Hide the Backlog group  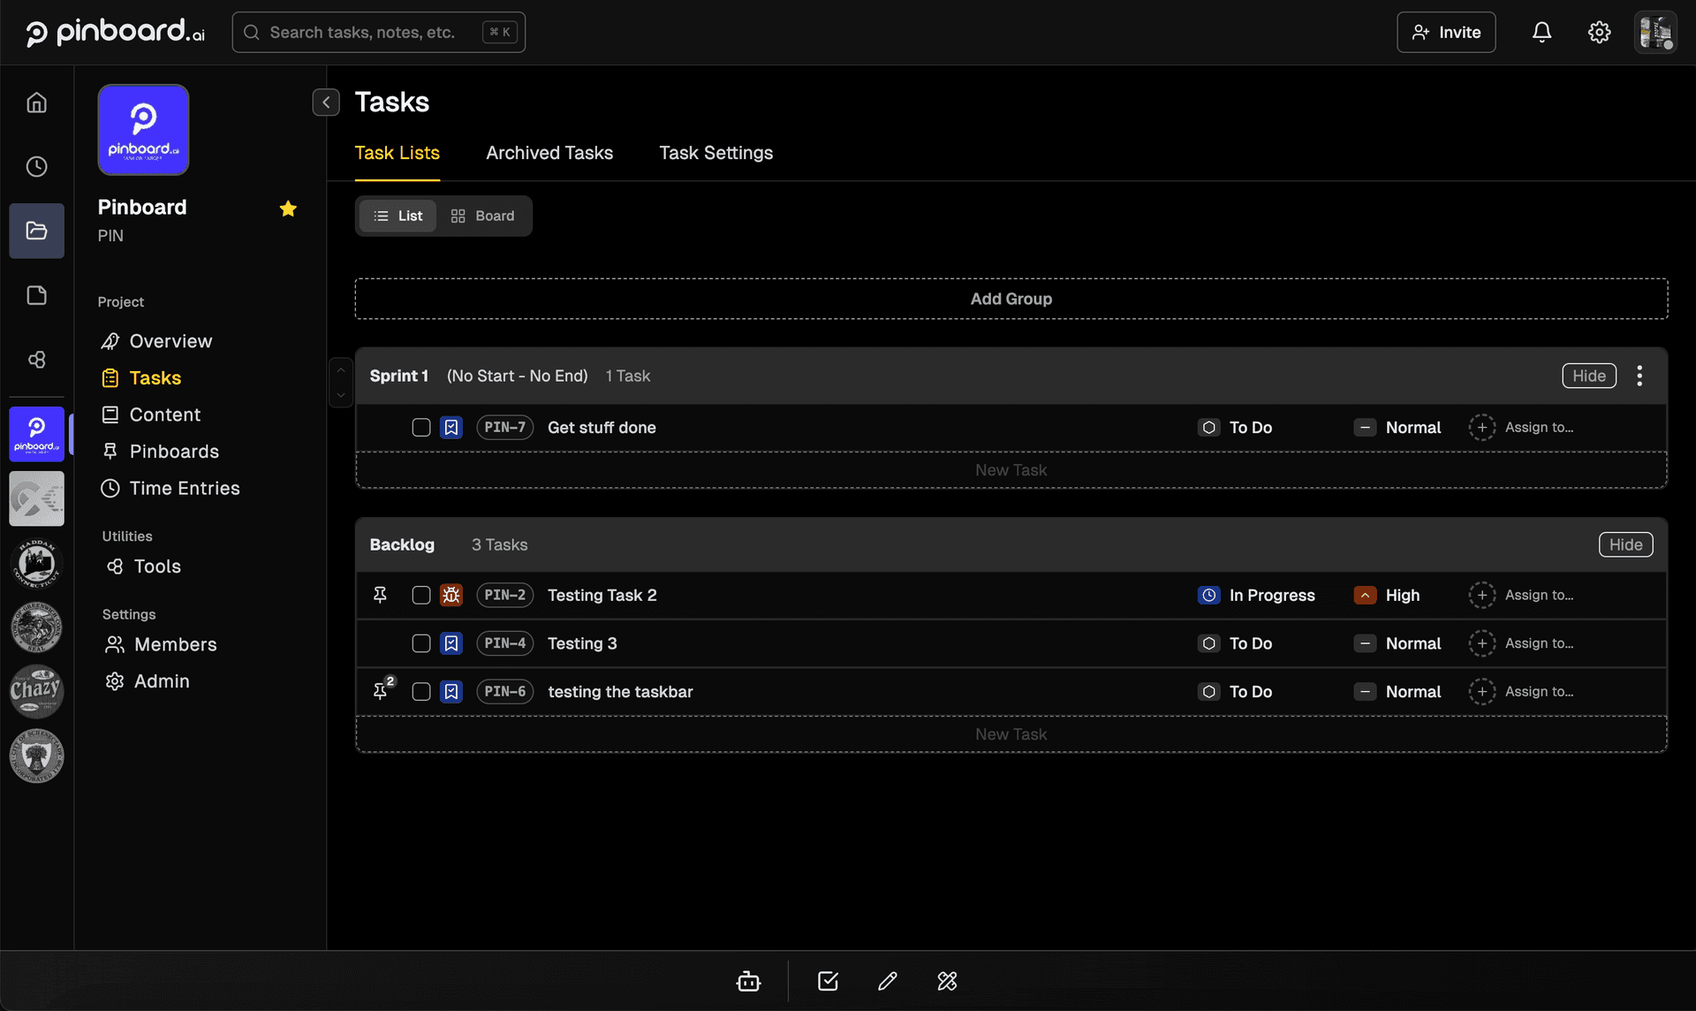(x=1626, y=544)
